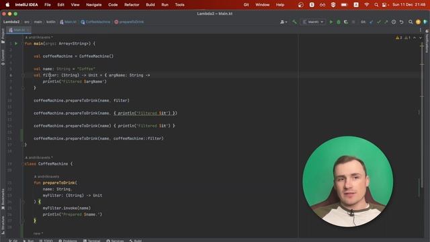Click the Build project hammer icon
The width and height of the screenshot is (430, 242).
point(294,22)
